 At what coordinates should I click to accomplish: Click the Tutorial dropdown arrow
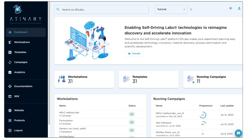tap(184, 9)
